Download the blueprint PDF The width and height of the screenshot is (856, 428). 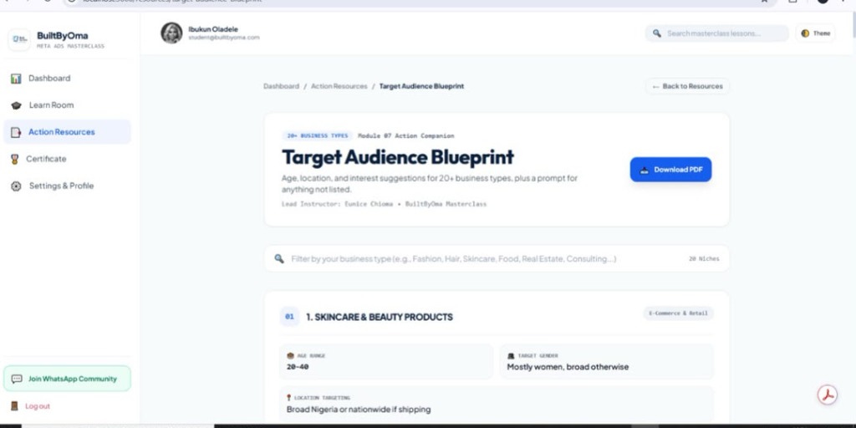click(671, 170)
